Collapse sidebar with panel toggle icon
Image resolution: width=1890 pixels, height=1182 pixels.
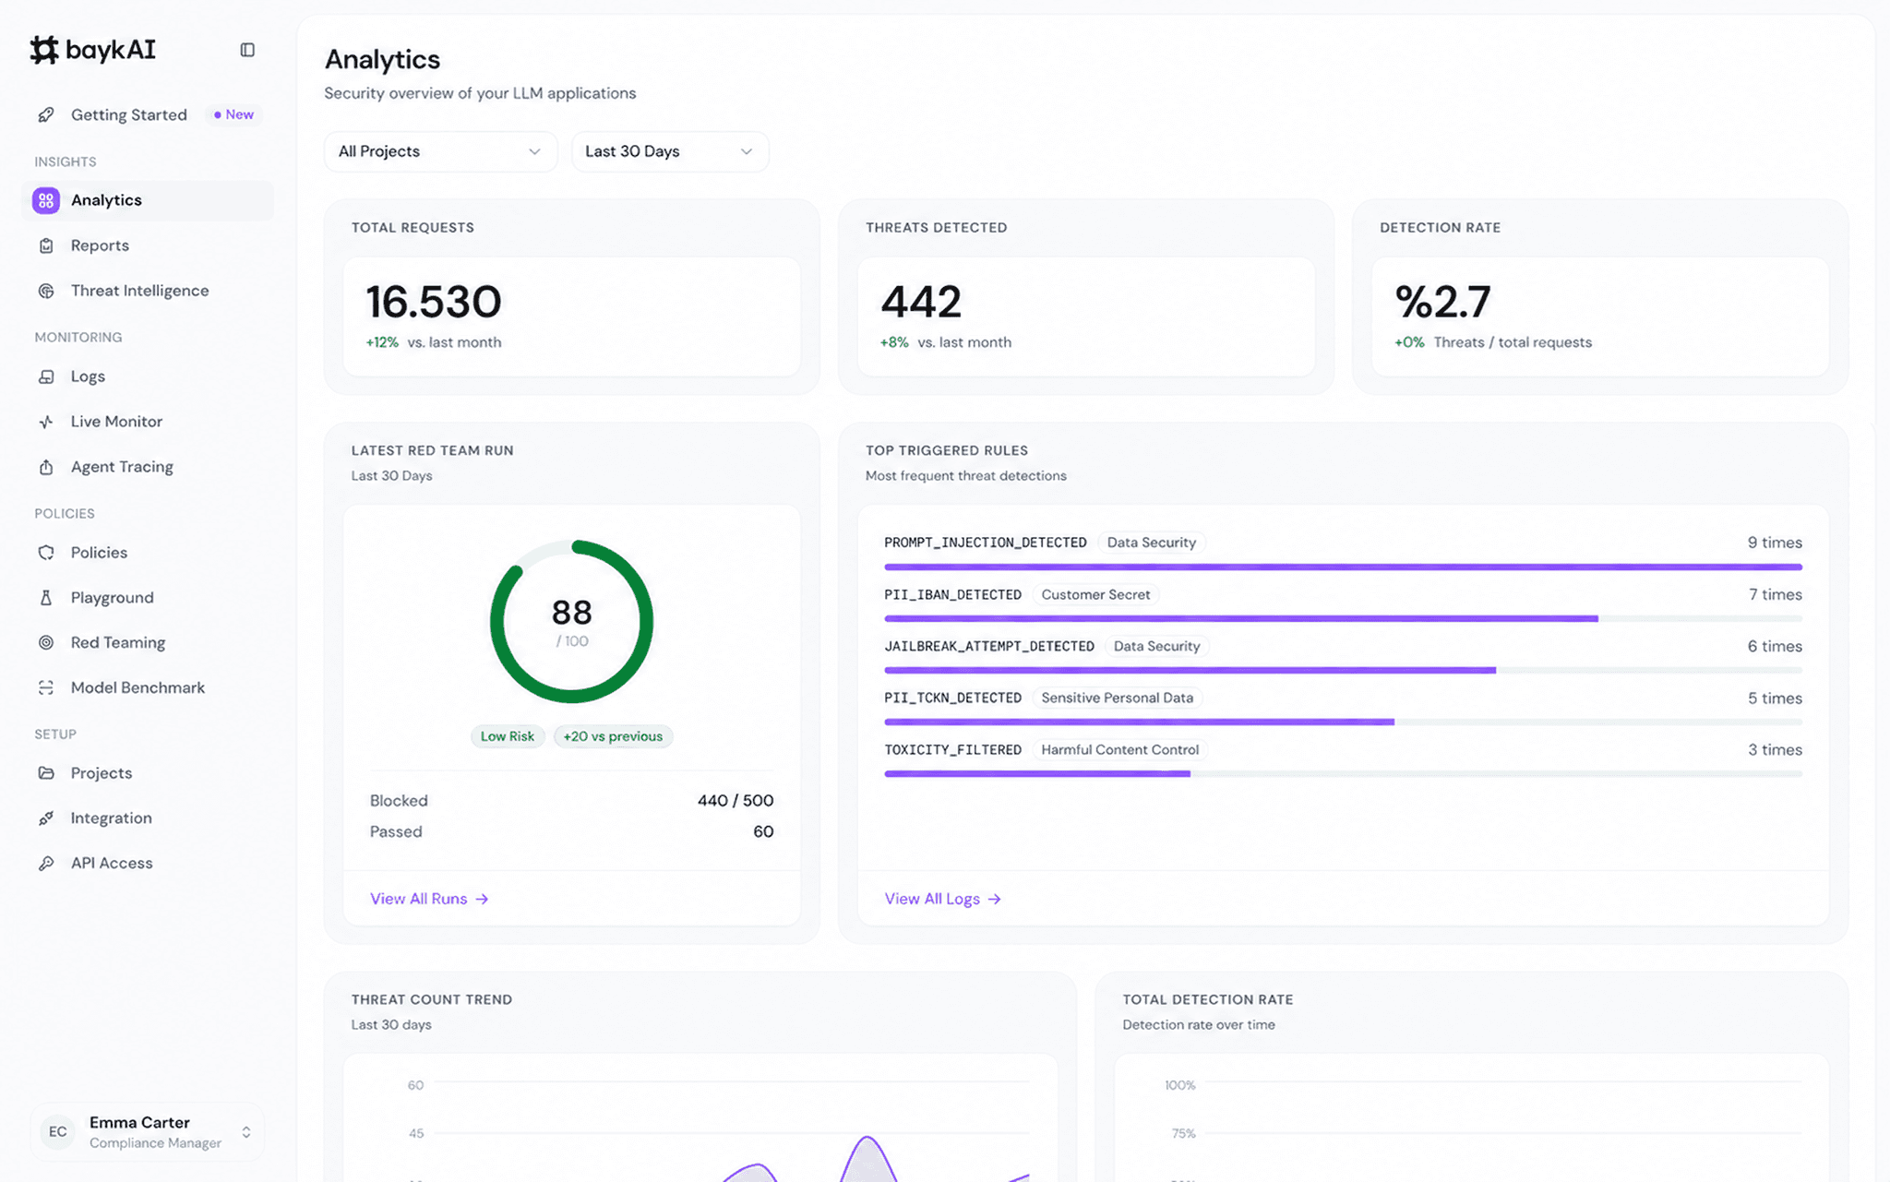click(x=247, y=50)
